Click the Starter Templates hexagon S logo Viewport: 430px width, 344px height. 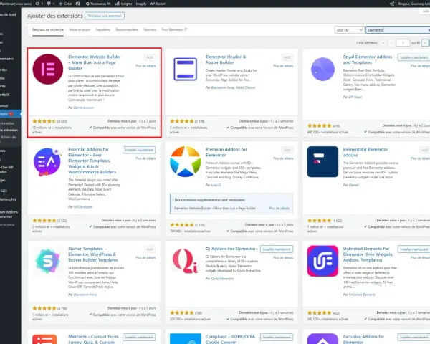48,261
